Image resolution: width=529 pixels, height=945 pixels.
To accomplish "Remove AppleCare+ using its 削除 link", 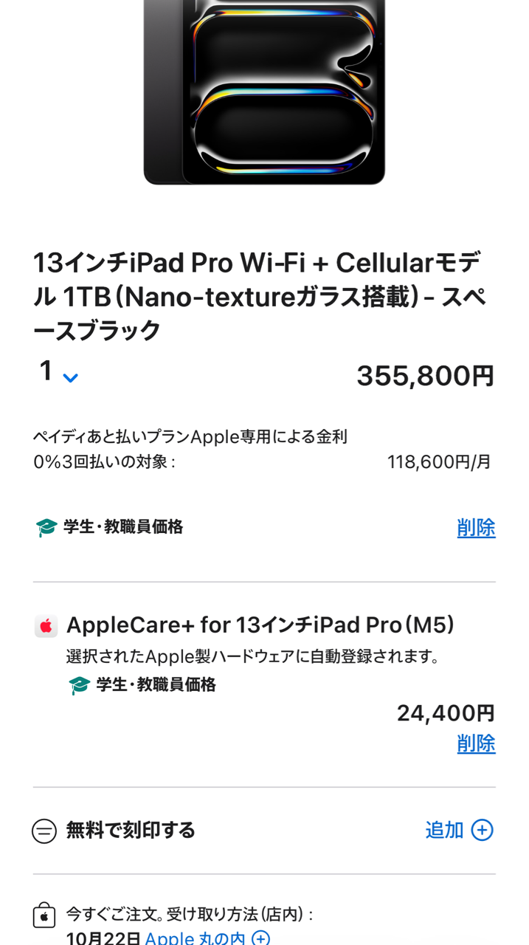I will point(476,743).
